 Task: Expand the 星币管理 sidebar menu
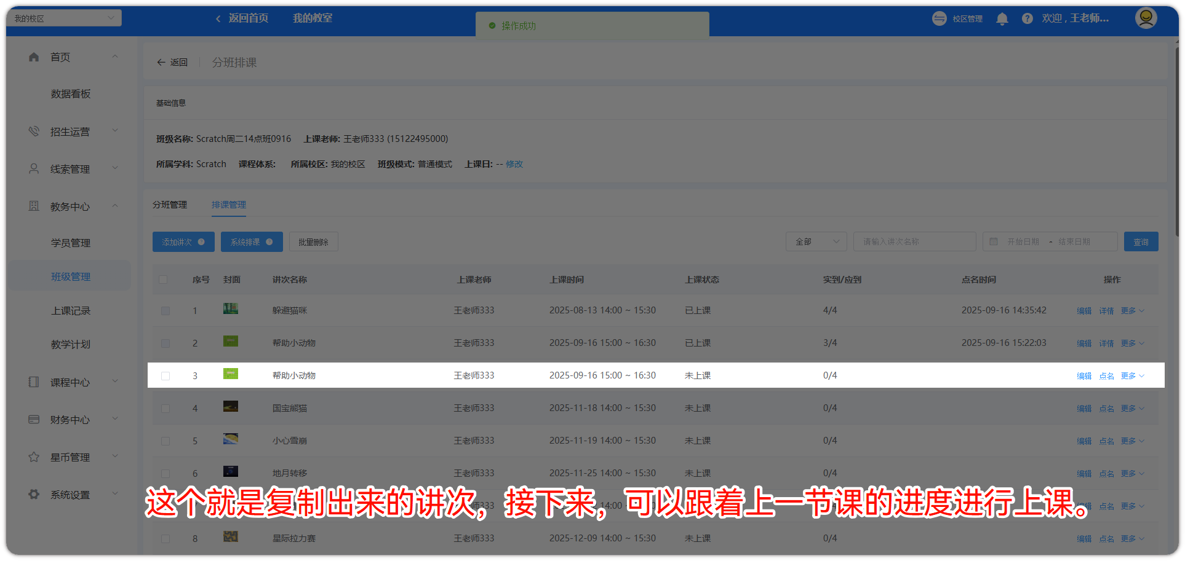(x=115, y=457)
